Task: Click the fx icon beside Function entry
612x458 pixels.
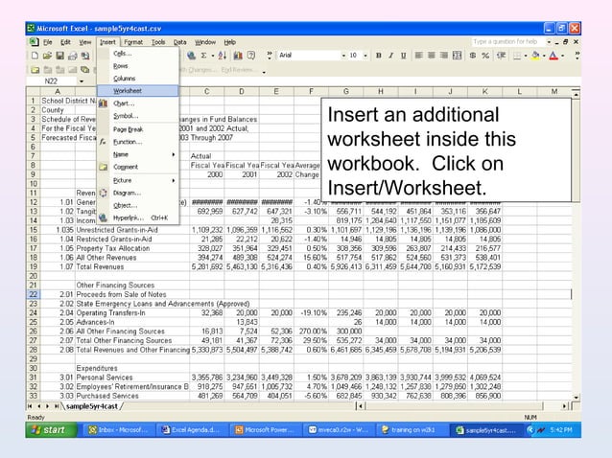Action: [103, 142]
